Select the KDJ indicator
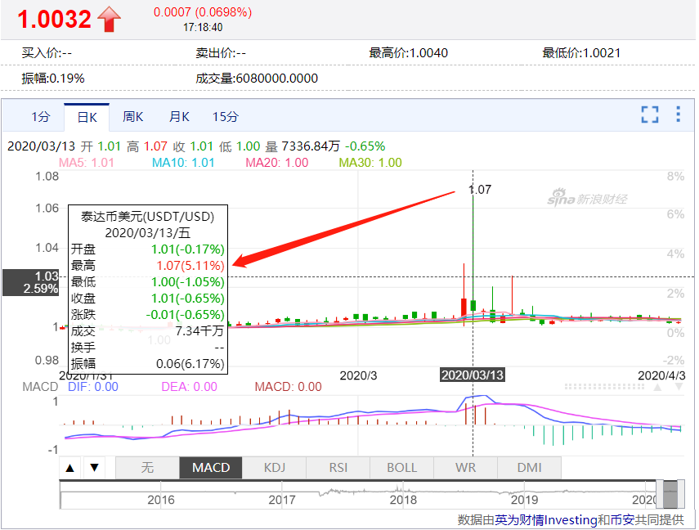 click(x=274, y=468)
